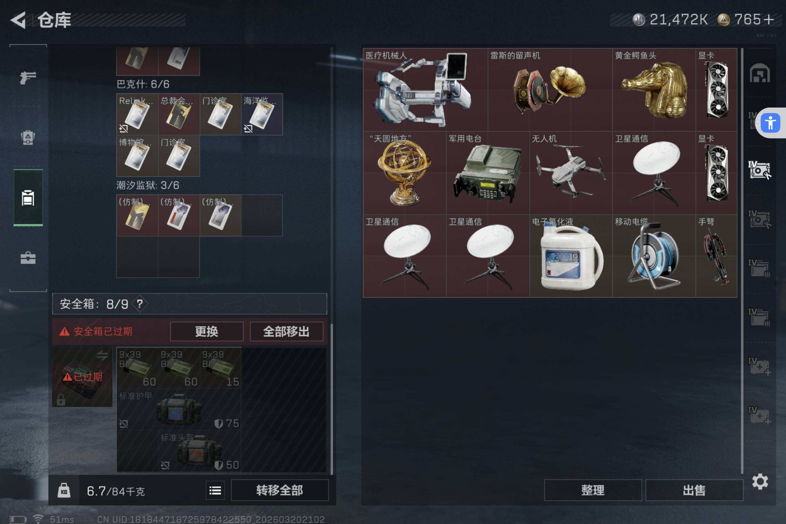
Task: Open the weapons pistol tab in sidebar
Action: [x=28, y=78]
